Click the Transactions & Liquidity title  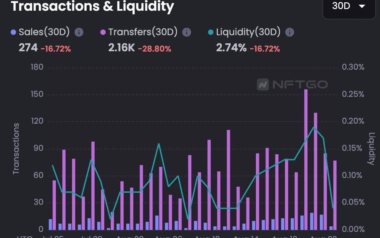click(93, 6)
